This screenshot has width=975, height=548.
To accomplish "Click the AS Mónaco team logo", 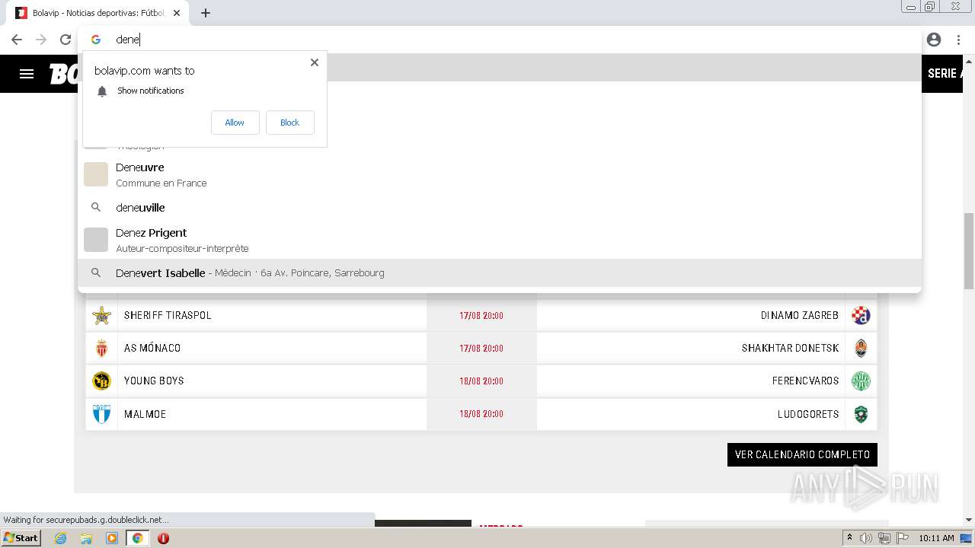I will click(x=101, y=348).
